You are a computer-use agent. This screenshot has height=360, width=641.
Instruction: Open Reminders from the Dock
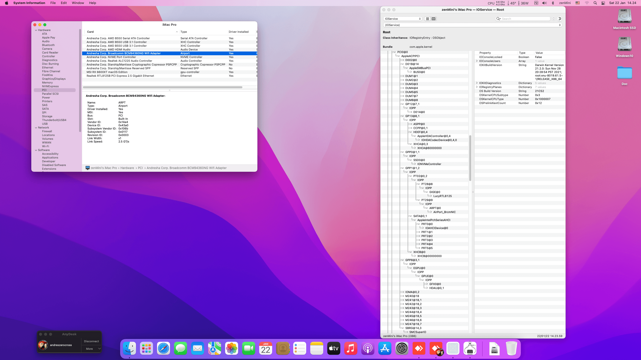300,348
